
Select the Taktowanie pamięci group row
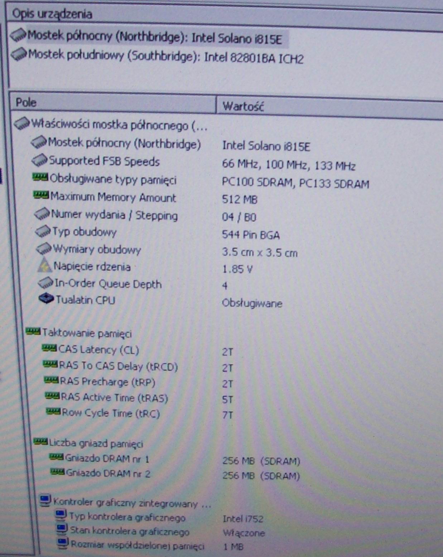click(79, 333)
